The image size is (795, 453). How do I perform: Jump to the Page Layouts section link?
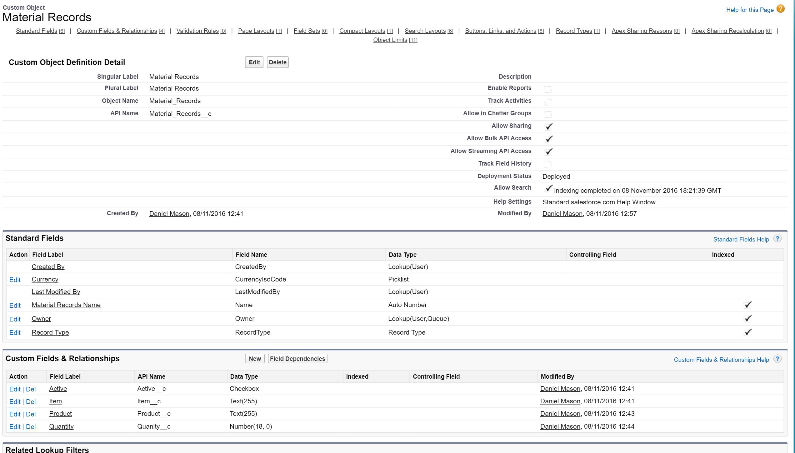click(256, 31)
